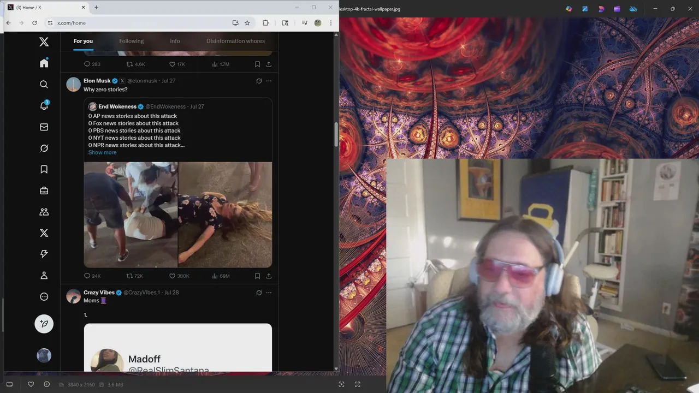Click the browser Back arrow
Image resolution: width=699 pixels, height=393 pixels.
pos(8,23)
